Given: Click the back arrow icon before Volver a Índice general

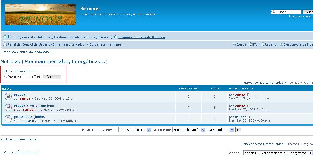Looking at the screenshot, I should 2,152.
